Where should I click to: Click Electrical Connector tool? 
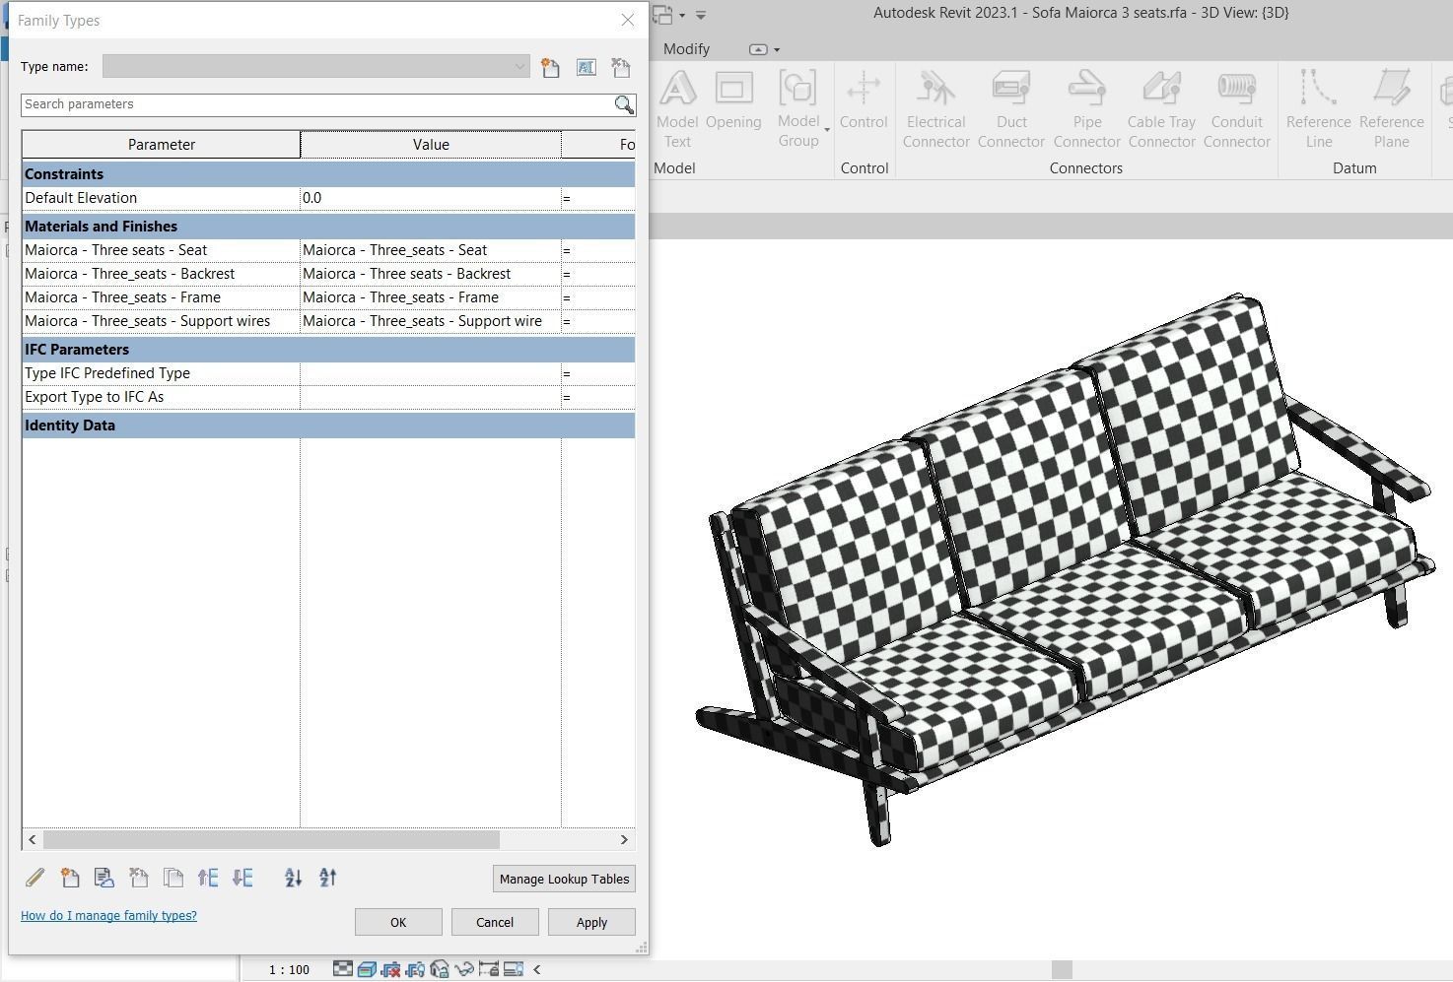click(x=936, y=108)
